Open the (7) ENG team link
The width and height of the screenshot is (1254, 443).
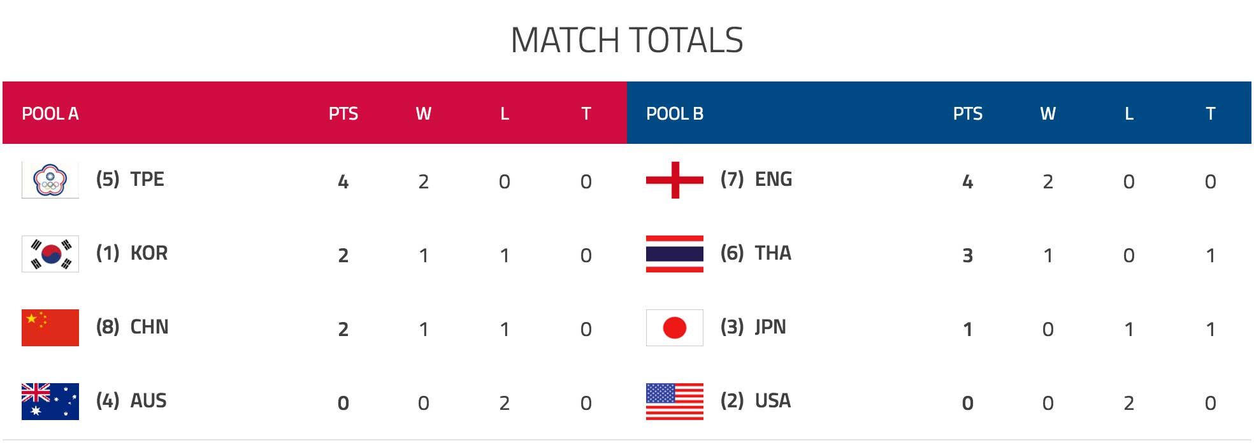(x=756, y=179)
